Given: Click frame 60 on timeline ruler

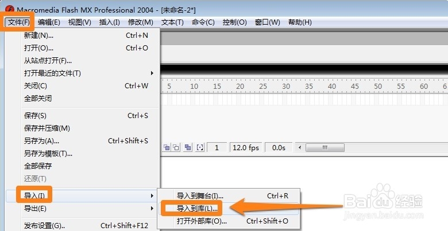Looking at the screenshot, I should pyautogui.click(x=424, y=87).
